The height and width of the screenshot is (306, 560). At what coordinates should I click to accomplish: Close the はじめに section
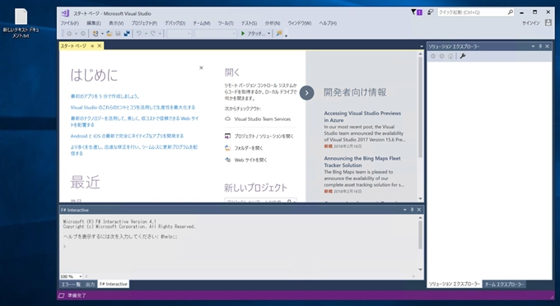click(201, 67)
